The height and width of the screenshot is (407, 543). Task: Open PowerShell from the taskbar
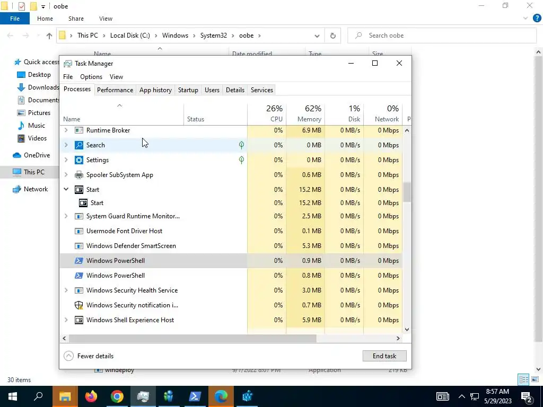click(195, 396)
